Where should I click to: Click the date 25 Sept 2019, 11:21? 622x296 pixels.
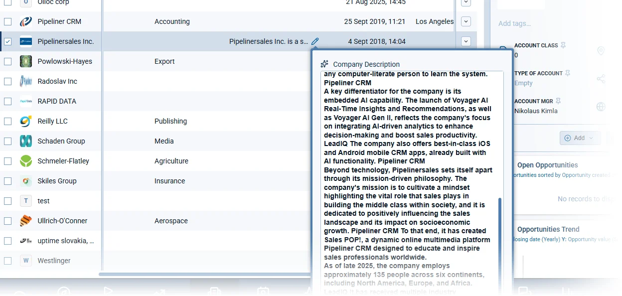(375, 21)
